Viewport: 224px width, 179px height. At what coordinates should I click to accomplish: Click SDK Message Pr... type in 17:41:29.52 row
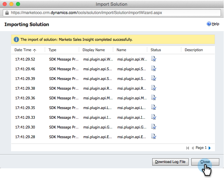coord(64,59)
